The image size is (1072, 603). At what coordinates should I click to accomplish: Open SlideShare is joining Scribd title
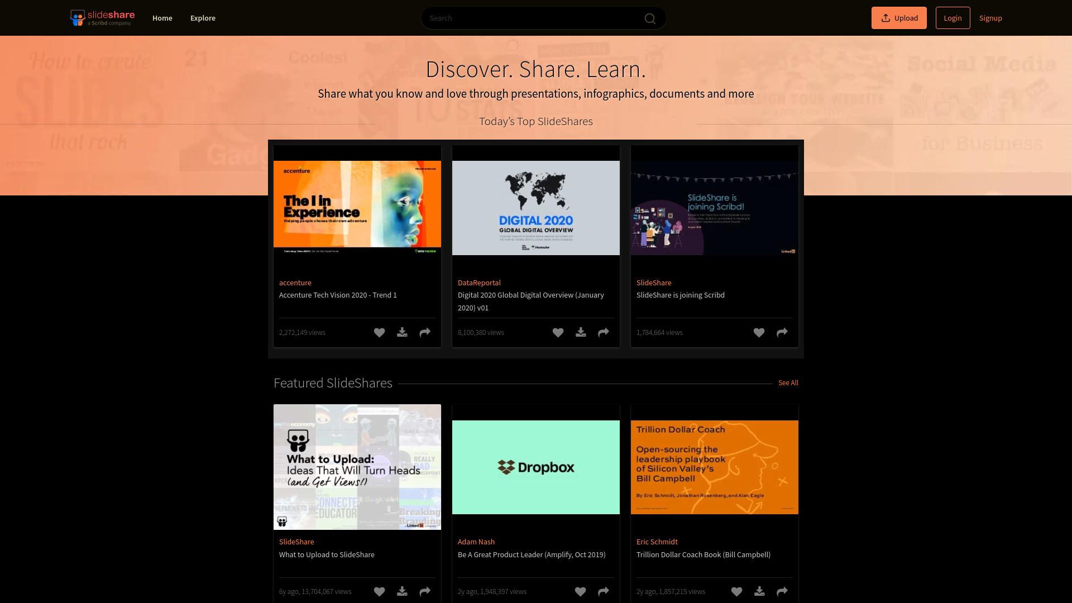click(x=681, y=295)
